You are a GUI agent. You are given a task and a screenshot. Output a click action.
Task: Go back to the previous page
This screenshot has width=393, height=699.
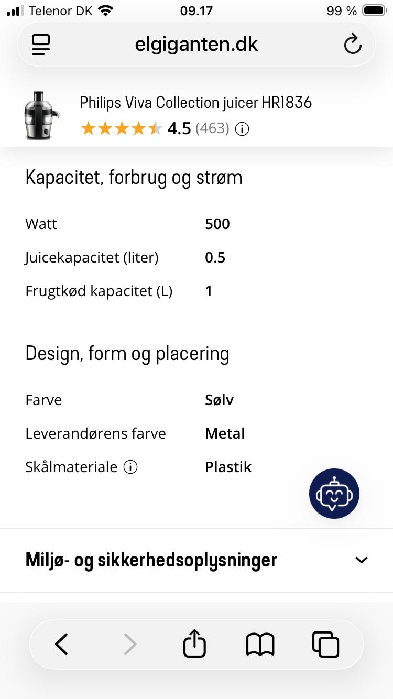tap(62, 644)
